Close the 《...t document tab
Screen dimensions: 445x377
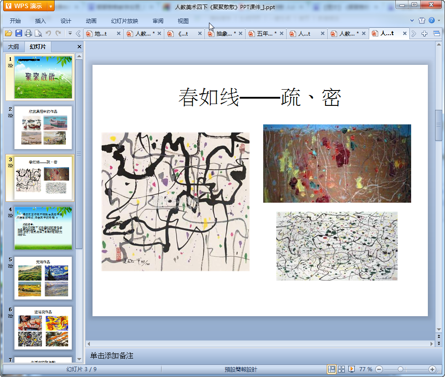(x=200, y=33)
